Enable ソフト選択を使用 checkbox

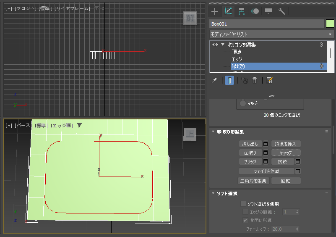pyautogui.click(x=243, y=204)
